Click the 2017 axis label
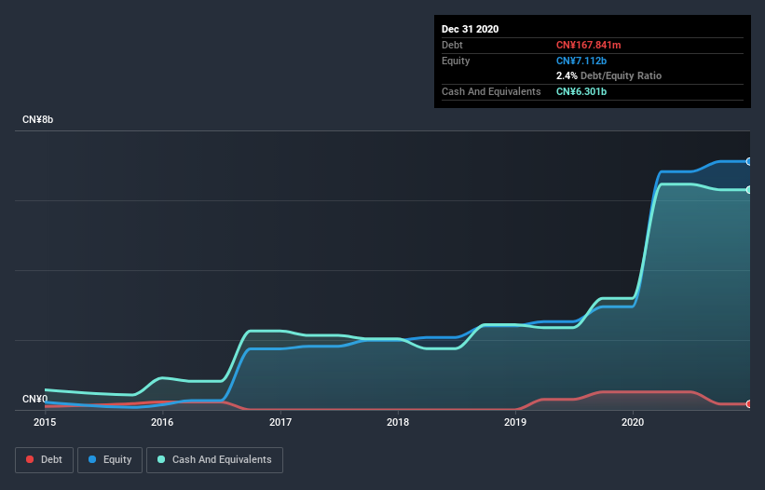Viewport: 765px width, 490px height. pyautogui.click(x=280, y=422)
